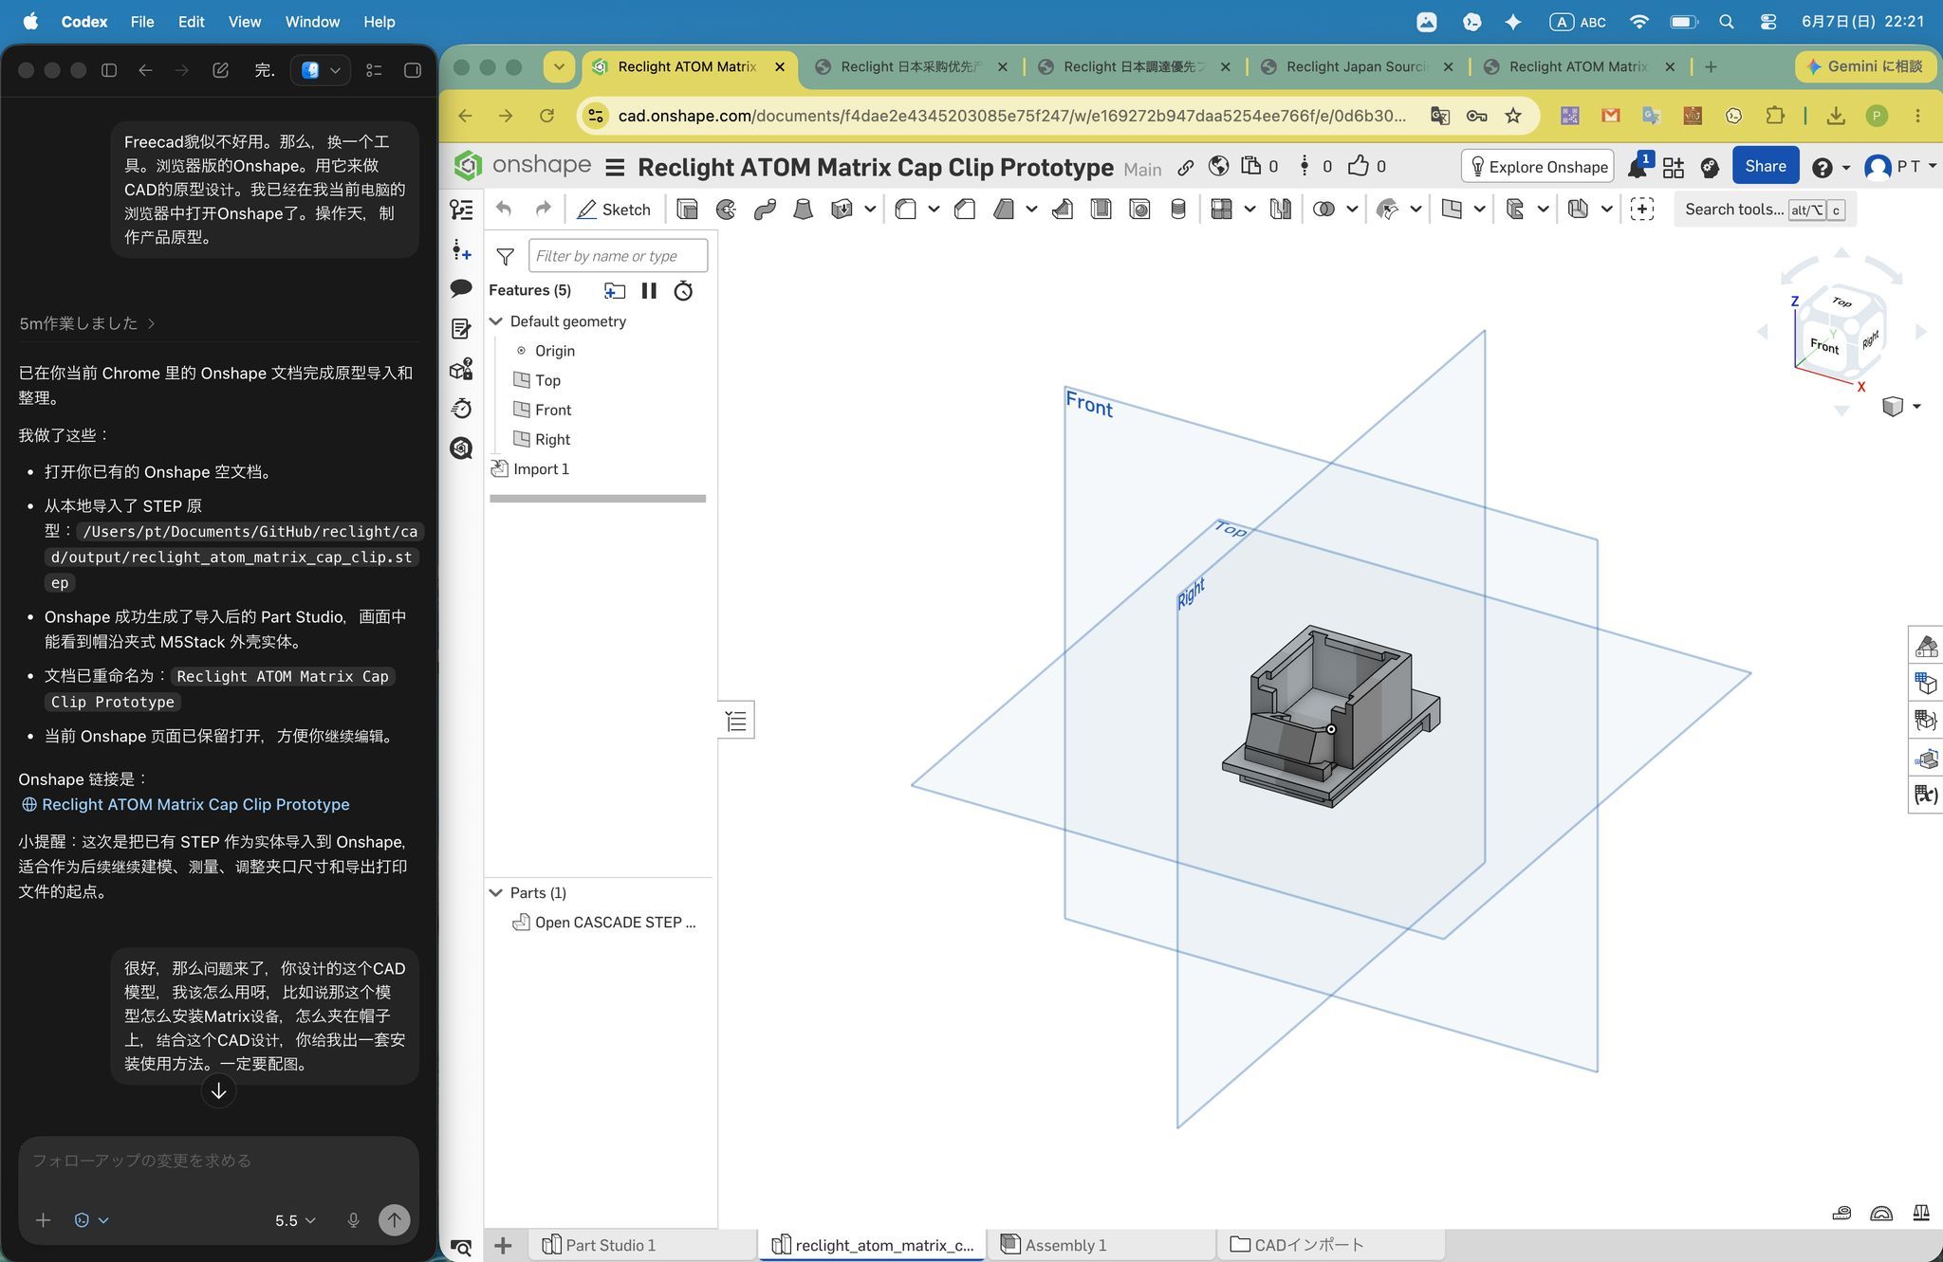Start a Sketch
Image resolution: width=1943 pixels, height=1262 pixels.
(614, 210)
